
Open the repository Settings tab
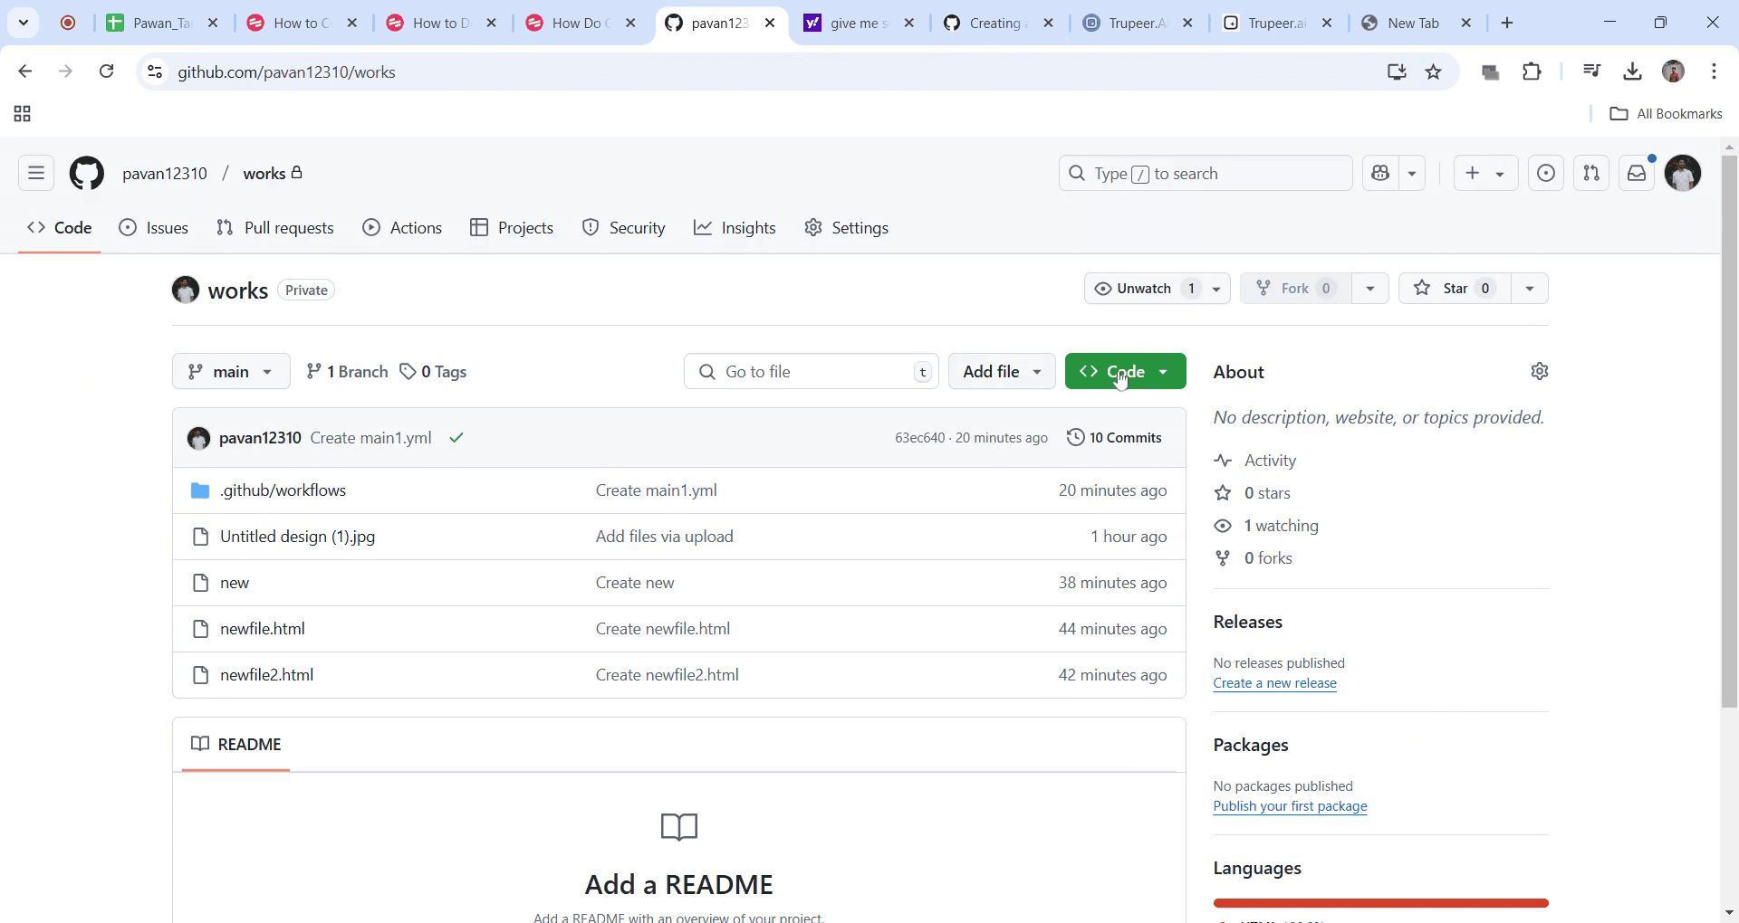pos(847,228)
